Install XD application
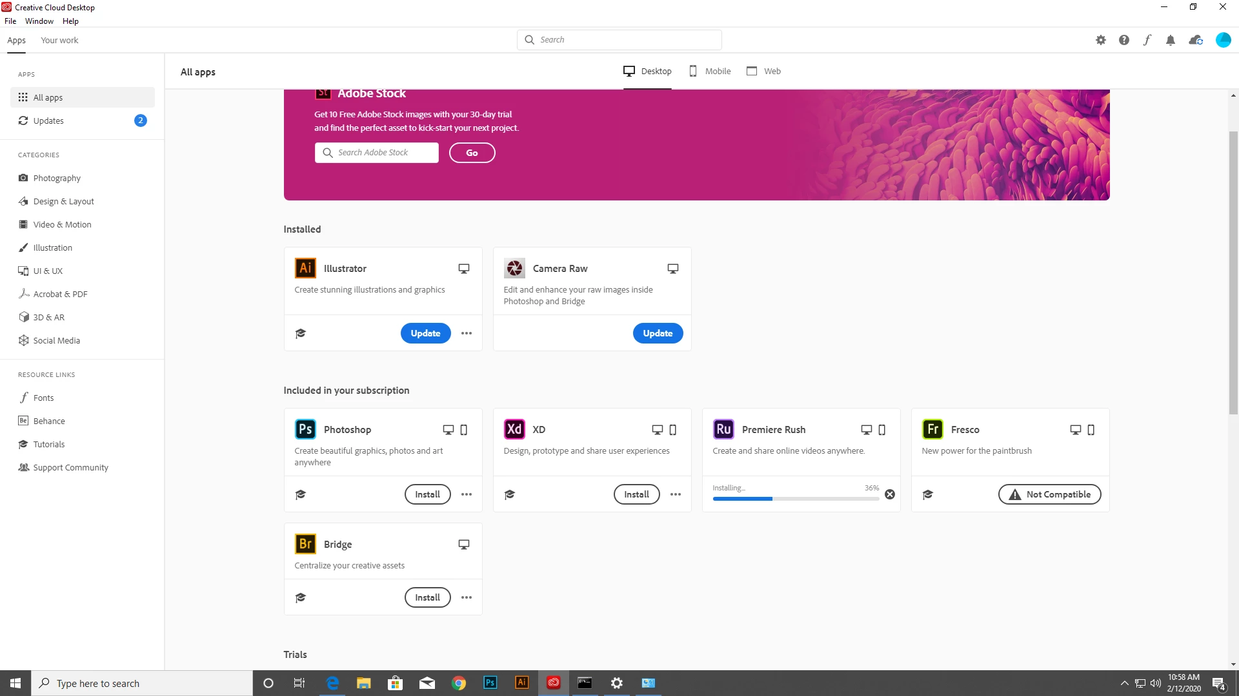The width and height of the screenshot is (1239, 696). pyautogui.click(x=636, y=494)
